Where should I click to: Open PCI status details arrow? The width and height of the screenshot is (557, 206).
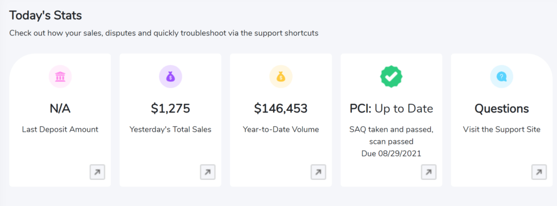click(x=429, y=172)
